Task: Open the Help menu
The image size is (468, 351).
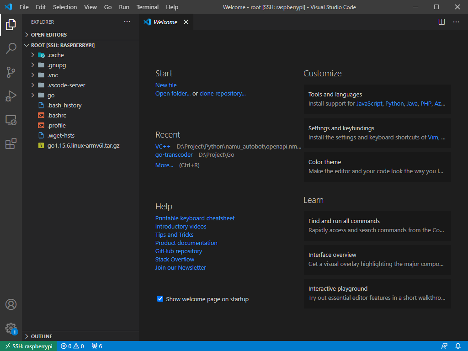Action: pos(172,7)
